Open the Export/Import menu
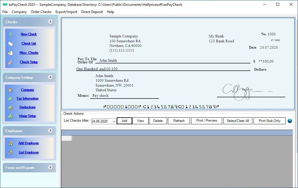 67,12
